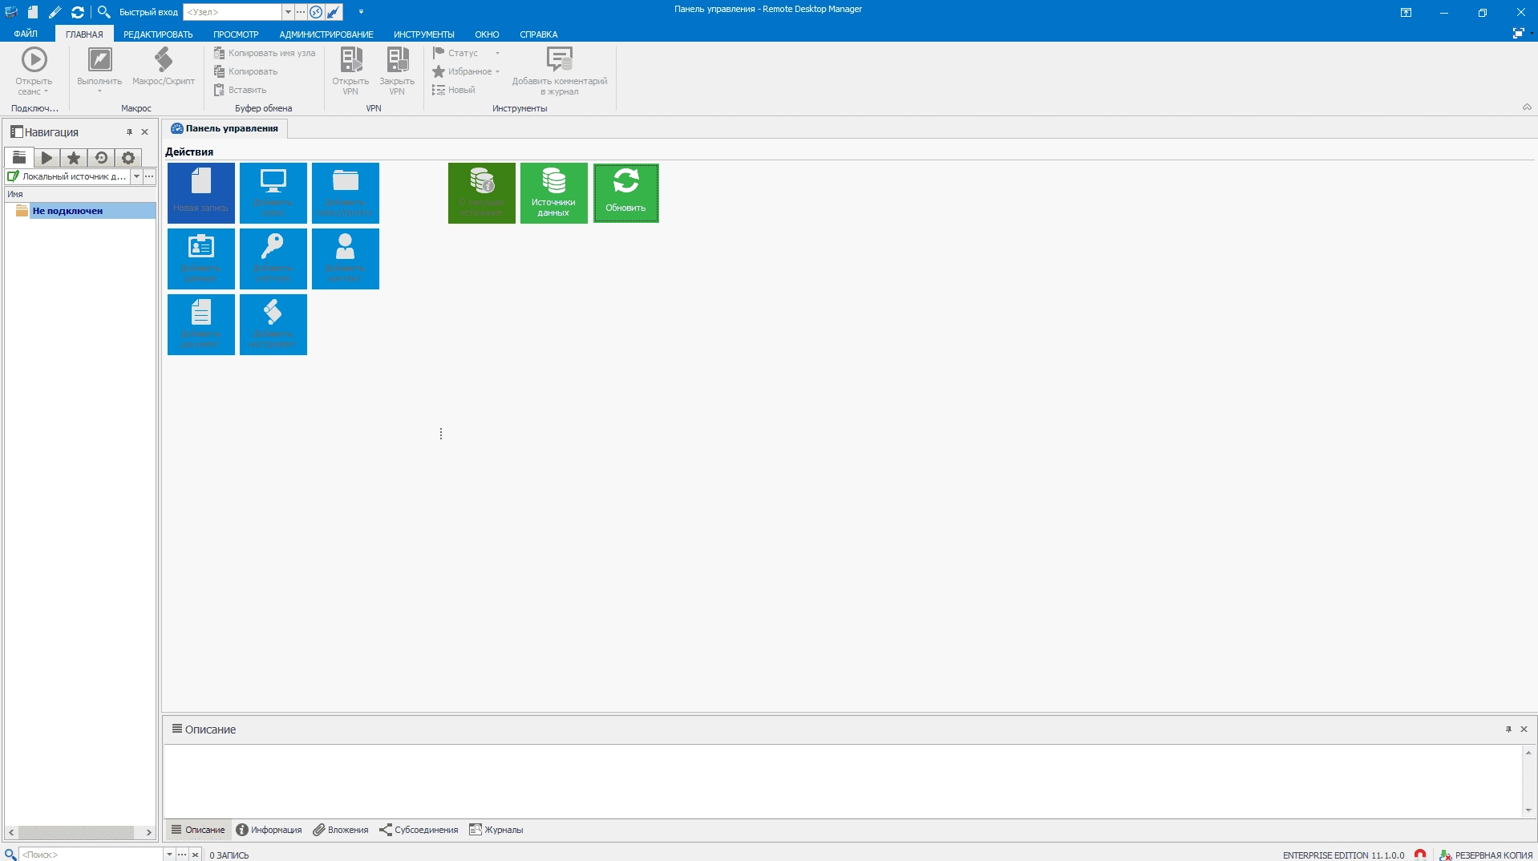Expand the Локальный источник data source dropdown
This screenshot has height=861, width=1538.
coord(136,176)
